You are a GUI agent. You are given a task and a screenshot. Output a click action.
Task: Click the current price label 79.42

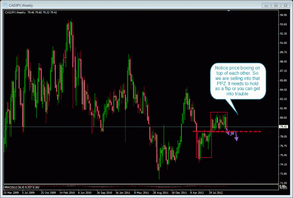click(x=284, y=127)
